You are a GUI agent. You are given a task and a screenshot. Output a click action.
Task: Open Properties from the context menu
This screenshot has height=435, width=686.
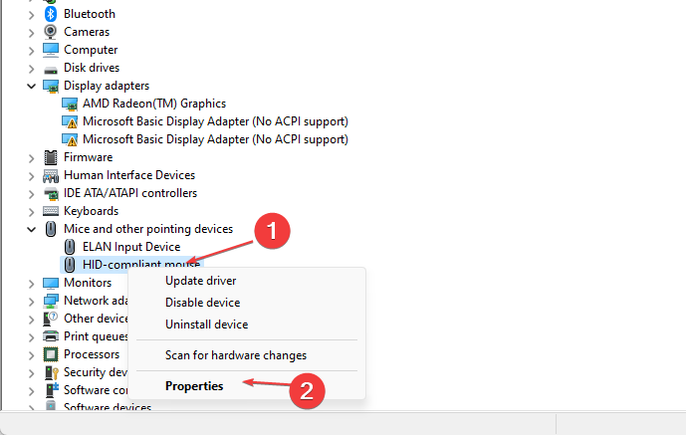coord(194,385)
